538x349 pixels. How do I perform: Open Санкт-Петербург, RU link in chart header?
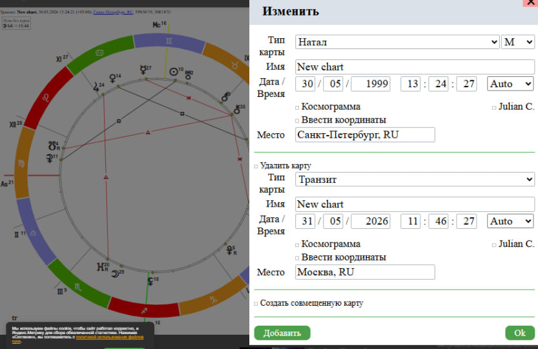tap(113, 12)
